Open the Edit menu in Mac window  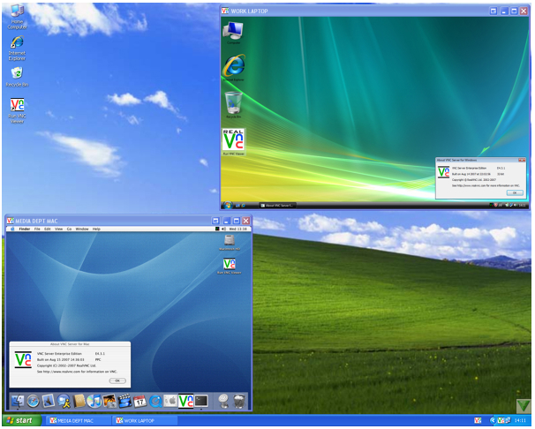pos(48,229)
